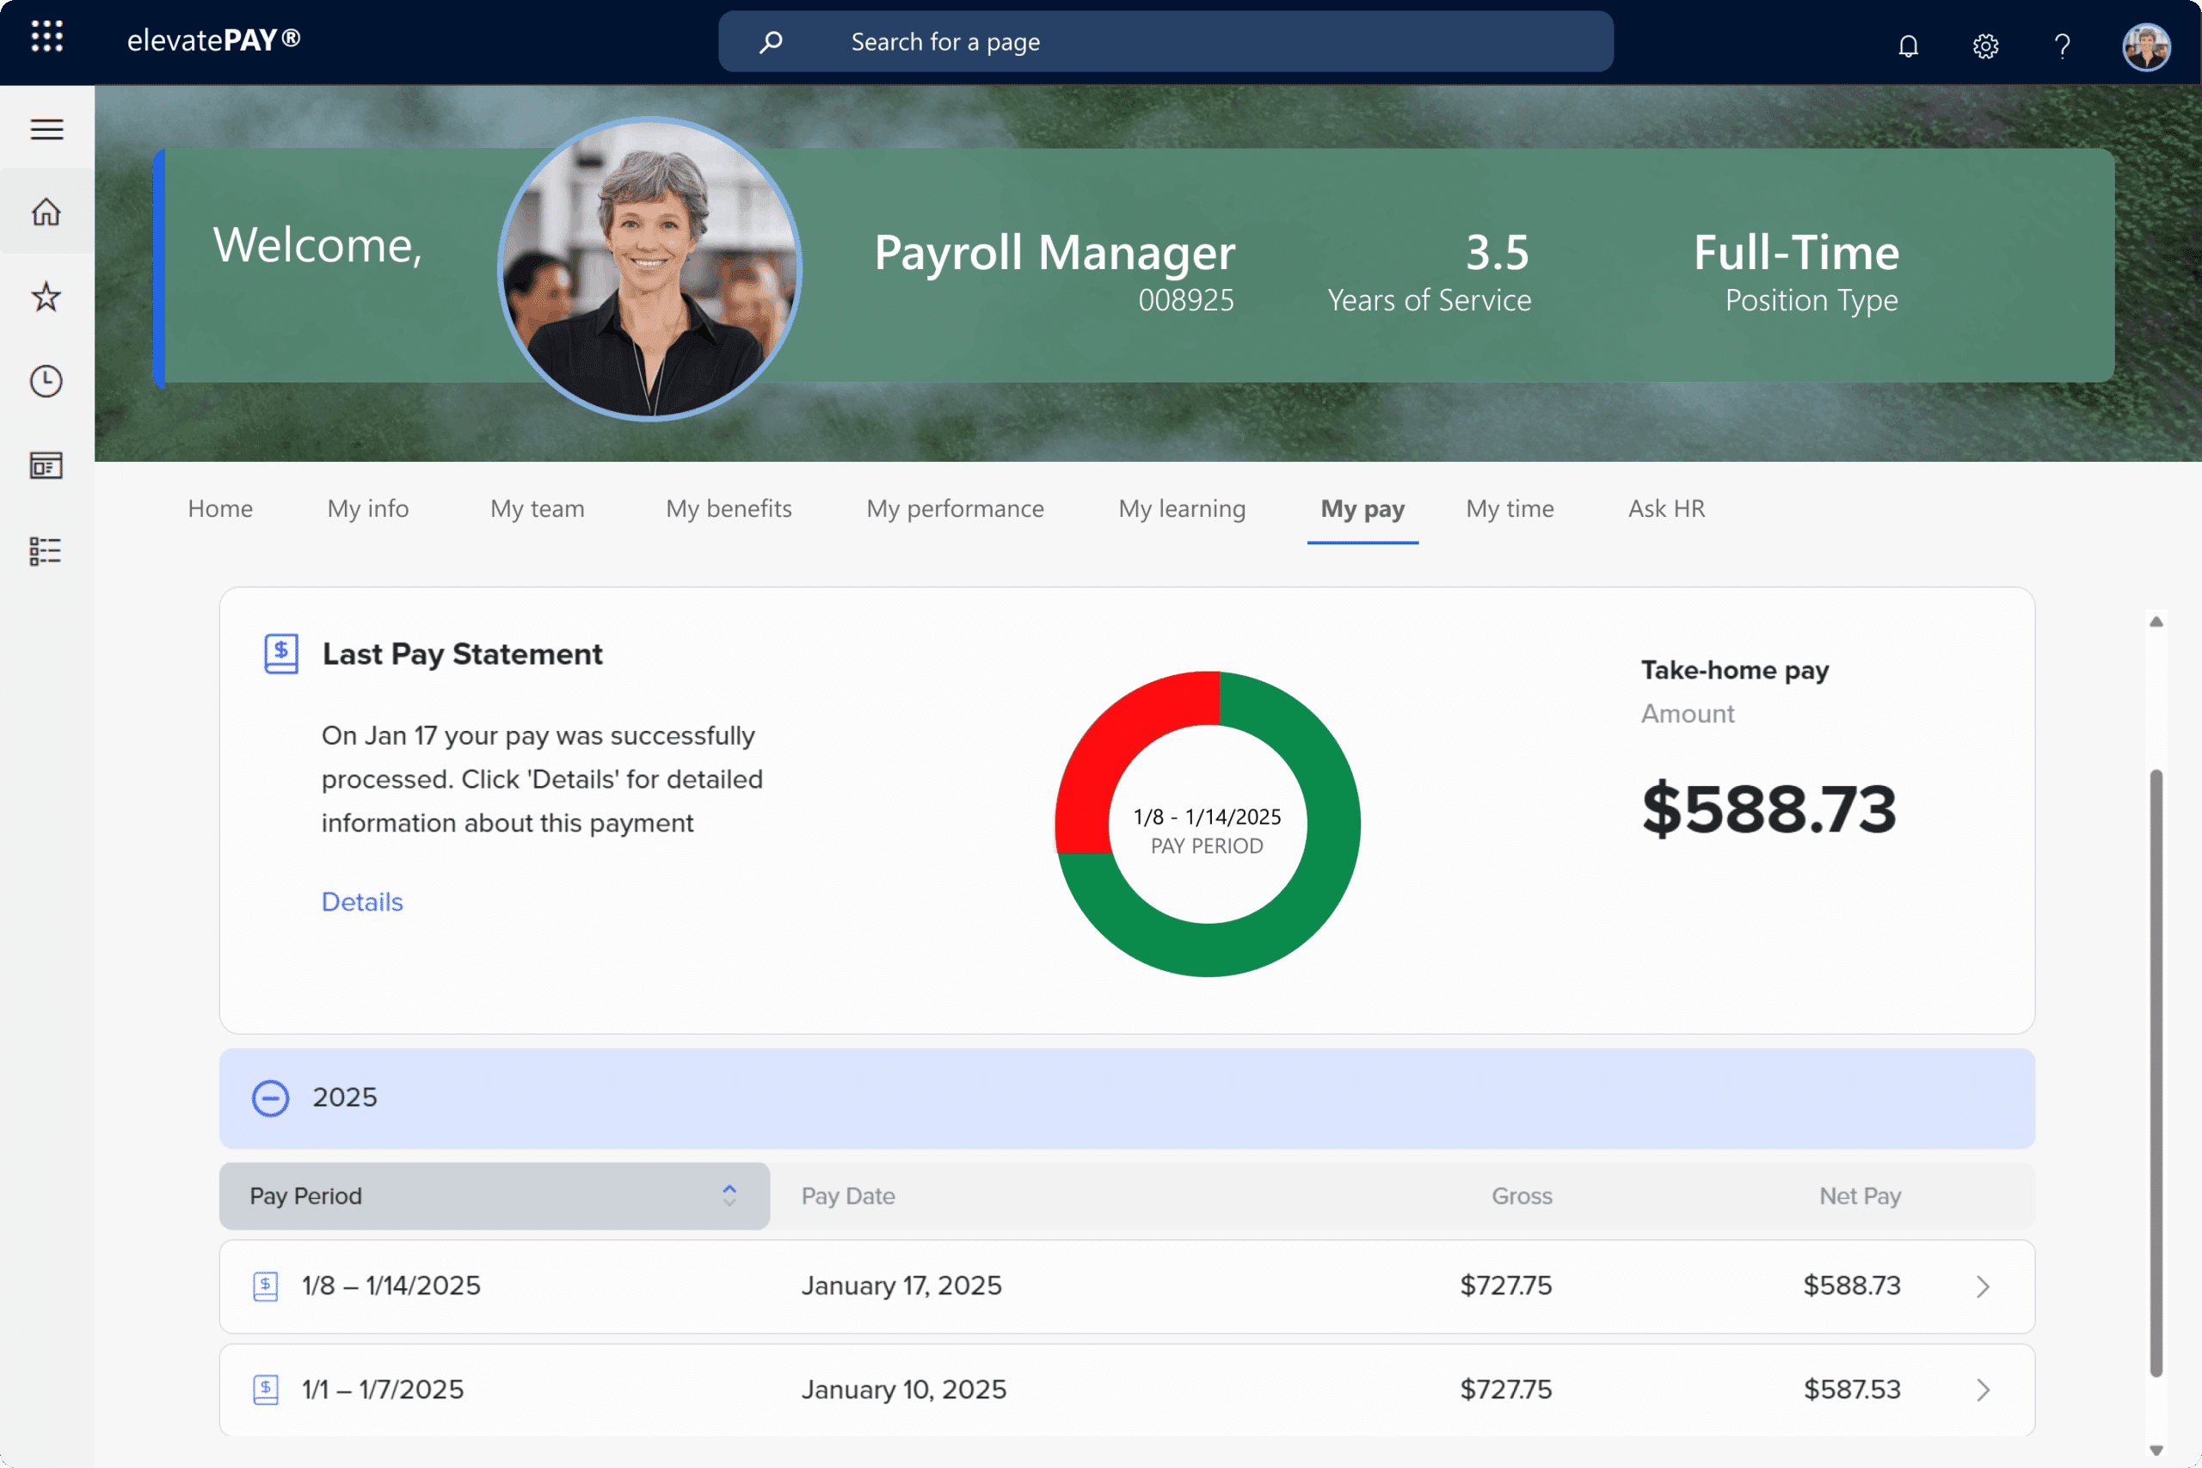Open the 1/1 – 1/7/2025 statement chevron
This screenshot has width=2202, height=1468.
click(x=1983, y=1390)
